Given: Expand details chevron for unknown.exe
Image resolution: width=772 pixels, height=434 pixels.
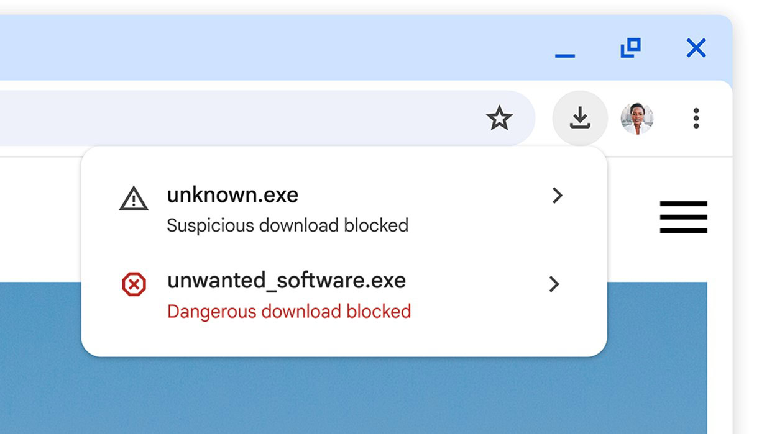Looking at the screenshot, I should pyautogui.click(x=557, y=196).
